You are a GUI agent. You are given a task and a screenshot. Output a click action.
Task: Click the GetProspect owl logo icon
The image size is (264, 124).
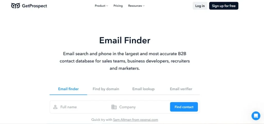click(x=15, y=6)
